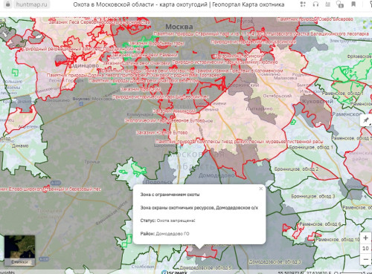Image resolution: width=372 pixels, height=274 pixels.
Task: Select the 'Раменское, обход 6' label
Action: 320,224
